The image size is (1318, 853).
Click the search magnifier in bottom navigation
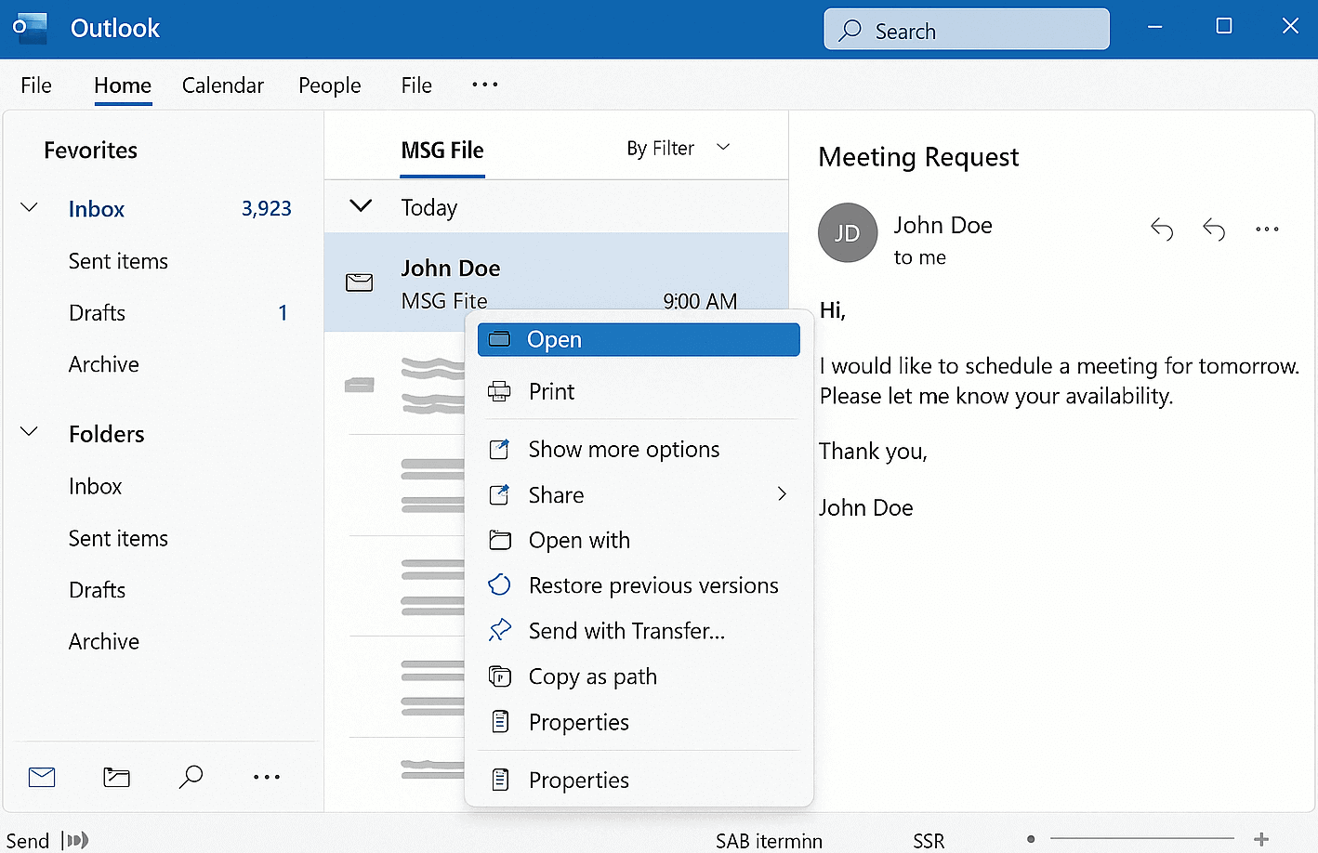coord(191,776)
